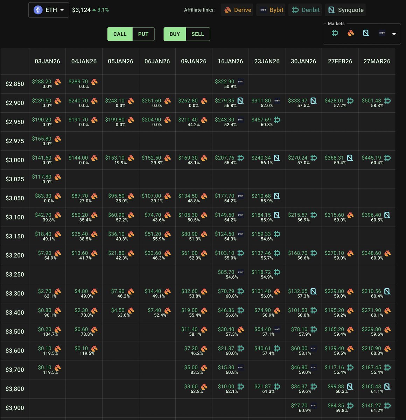Click the Deribit icon beside $457.69
The width and height of the screenshot is (406, 420).
coord(277,120)
